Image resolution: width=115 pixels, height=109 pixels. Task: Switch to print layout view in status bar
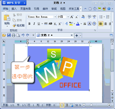62,105
